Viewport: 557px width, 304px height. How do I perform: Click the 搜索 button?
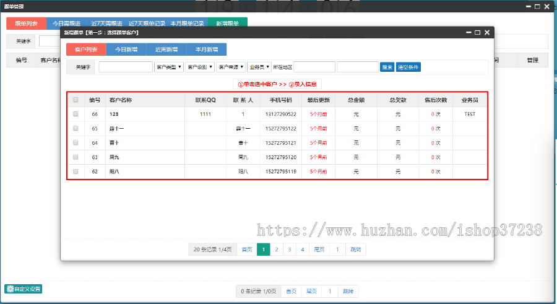click(x=387, y=67)
